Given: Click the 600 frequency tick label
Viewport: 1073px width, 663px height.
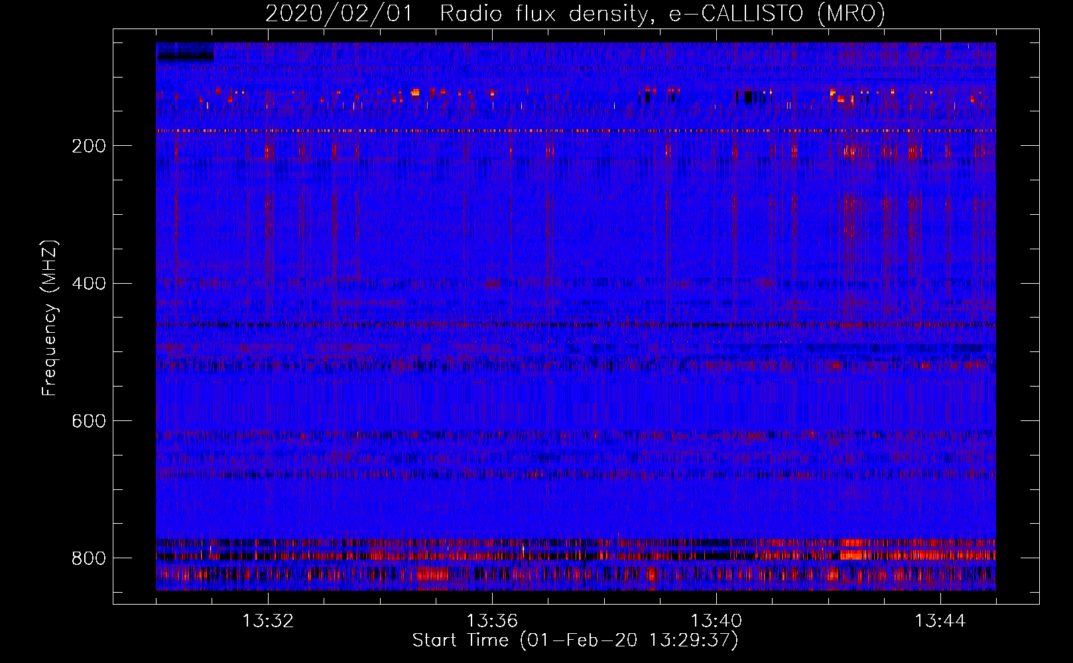Looking at the screenshot, I should (89, 421).
